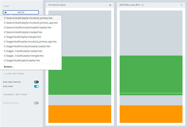Viewport: 187px width, 127px height.
Task: Choose C:\beacon\build\zephyr\merged.hex file
Action: 31,32
